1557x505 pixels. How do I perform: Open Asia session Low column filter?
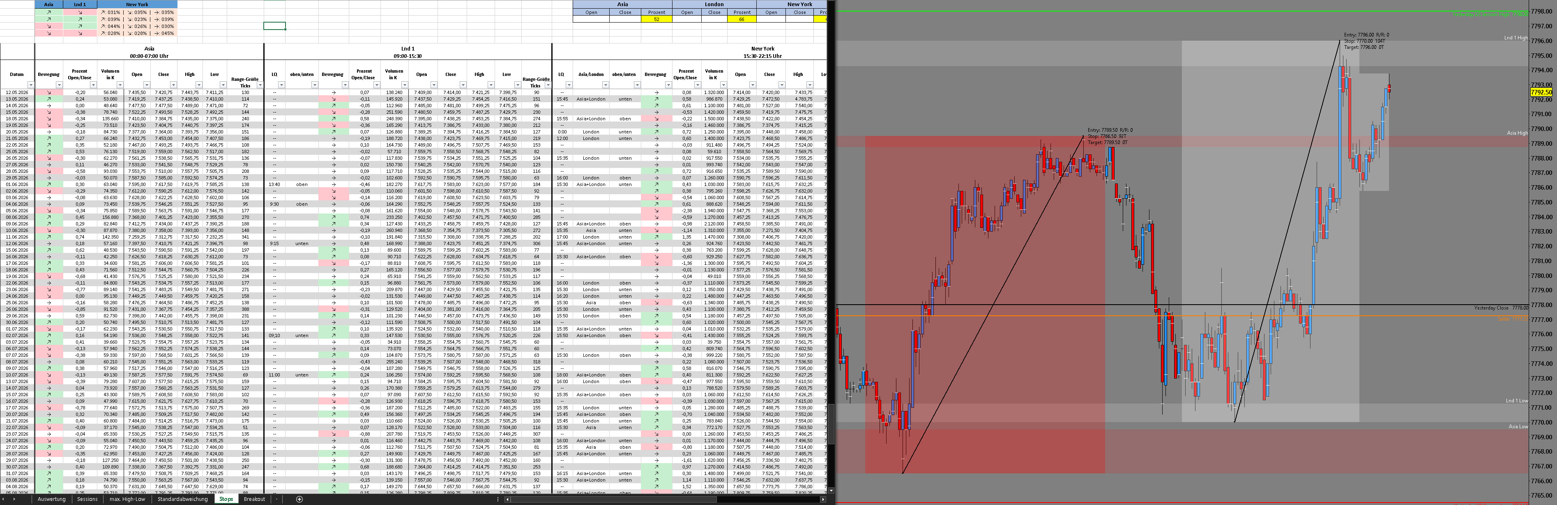pos(223,85)
